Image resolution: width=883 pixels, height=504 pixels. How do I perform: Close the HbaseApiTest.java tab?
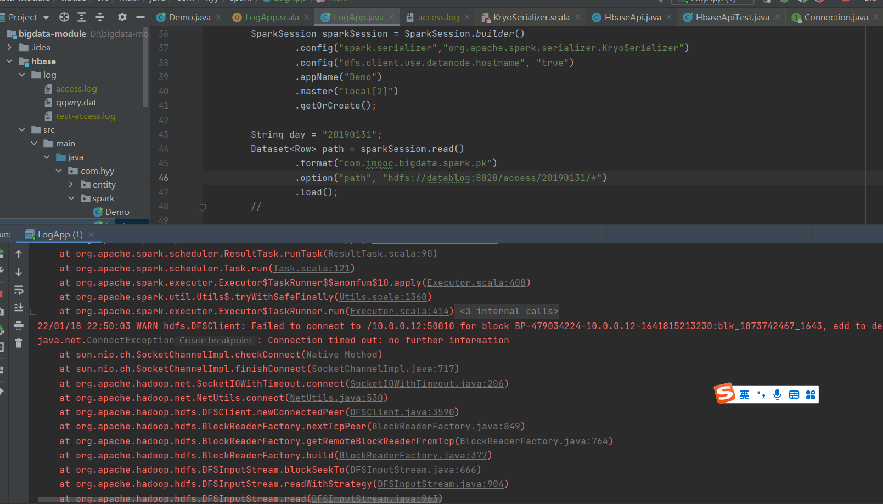[x=778, y=17]
